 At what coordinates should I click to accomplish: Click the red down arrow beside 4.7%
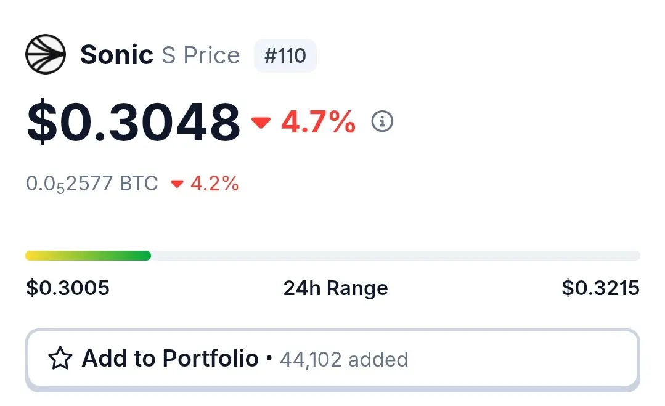pos(261,123)
